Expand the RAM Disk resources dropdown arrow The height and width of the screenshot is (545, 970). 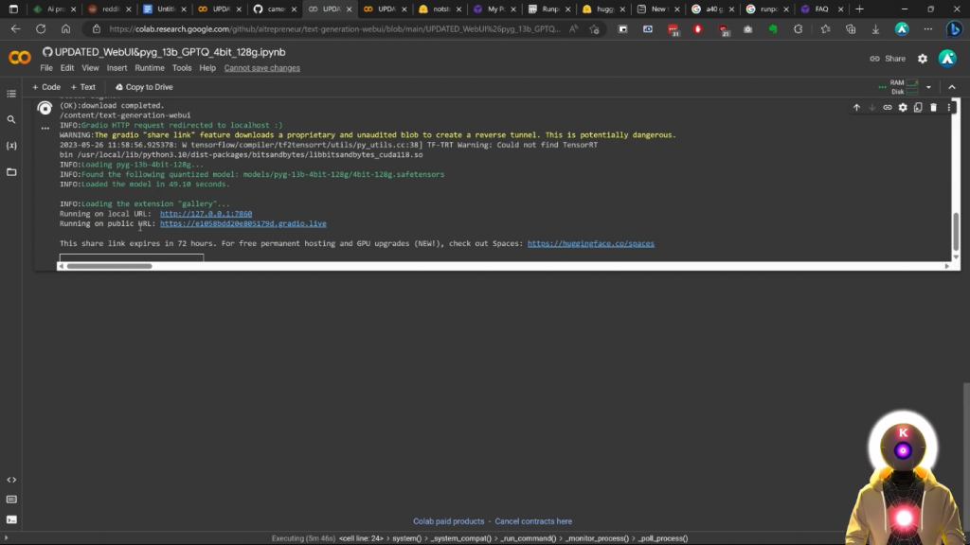[928, 87]
